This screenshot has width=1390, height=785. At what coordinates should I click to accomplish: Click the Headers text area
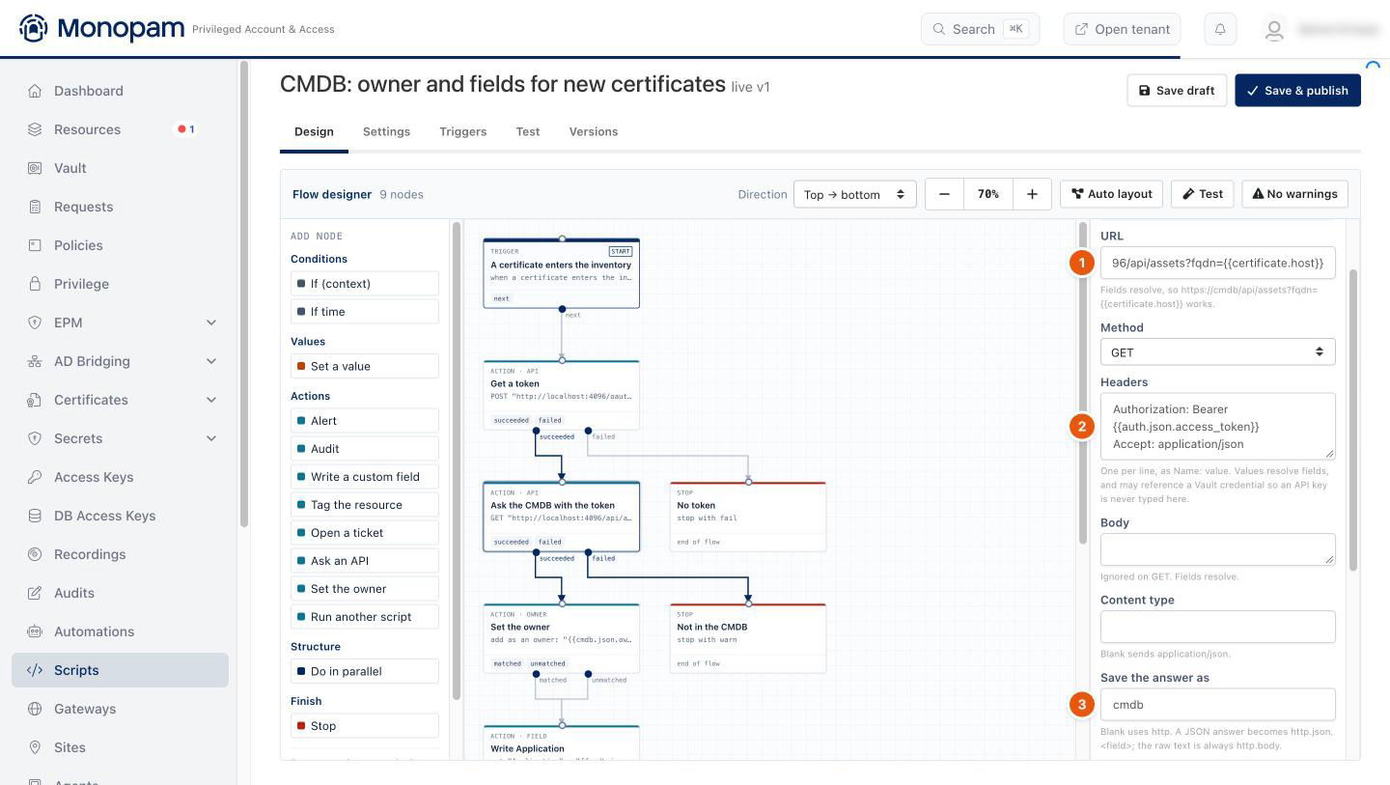[x=1217, y=426]
